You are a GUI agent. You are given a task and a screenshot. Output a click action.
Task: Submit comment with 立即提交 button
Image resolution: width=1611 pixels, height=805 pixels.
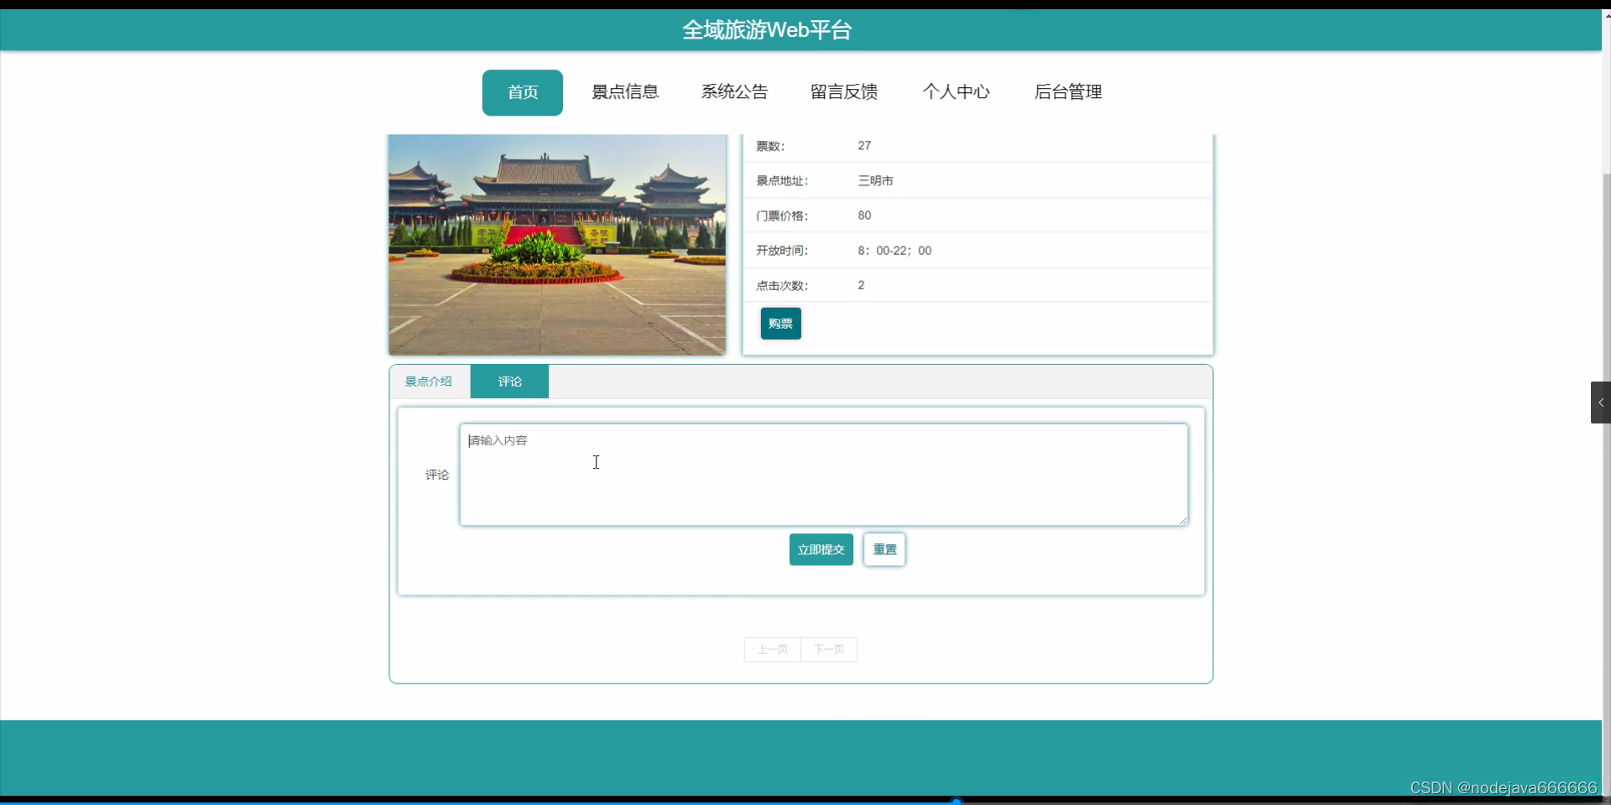821,550
